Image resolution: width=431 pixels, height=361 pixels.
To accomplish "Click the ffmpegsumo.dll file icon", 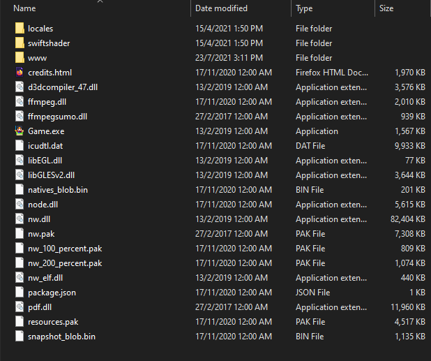I will pos(20,117).
